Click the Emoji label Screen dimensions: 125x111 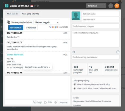pos(39,102)
